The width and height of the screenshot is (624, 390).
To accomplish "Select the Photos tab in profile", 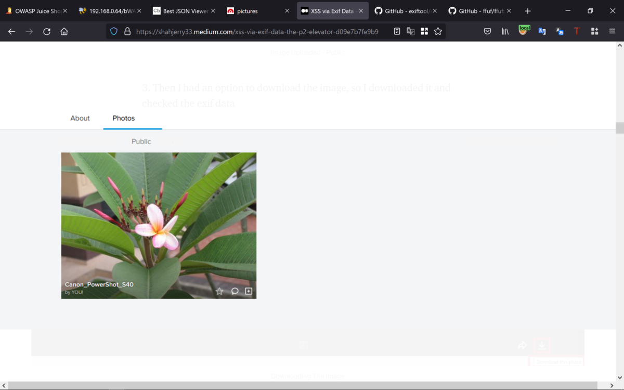I will [x=124, y=118].
